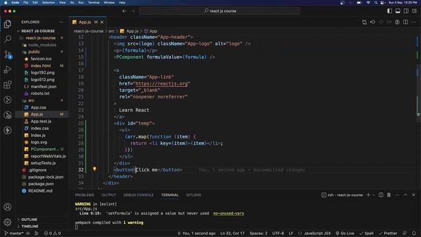Click errors and warnings count in status bar
Screen dimensions: 421x237
coord(53,233)
